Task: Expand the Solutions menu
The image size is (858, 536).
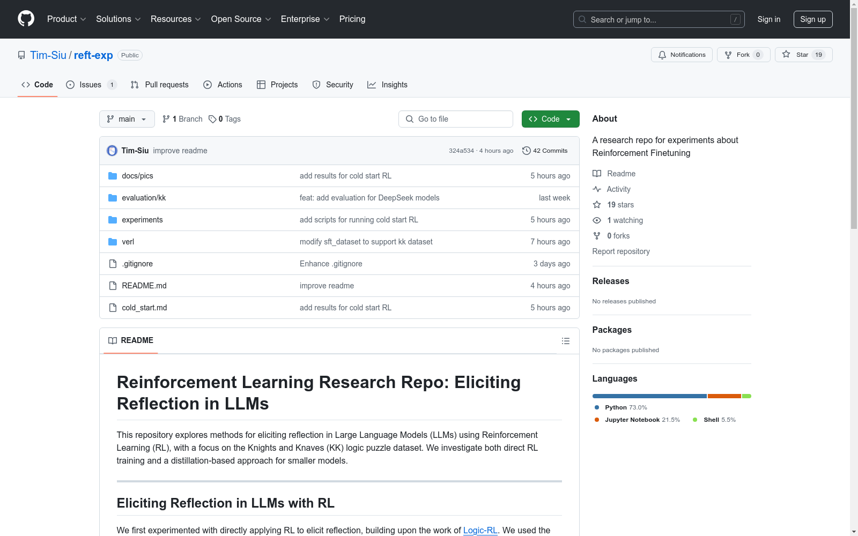Action: click(x=118, y=19)
